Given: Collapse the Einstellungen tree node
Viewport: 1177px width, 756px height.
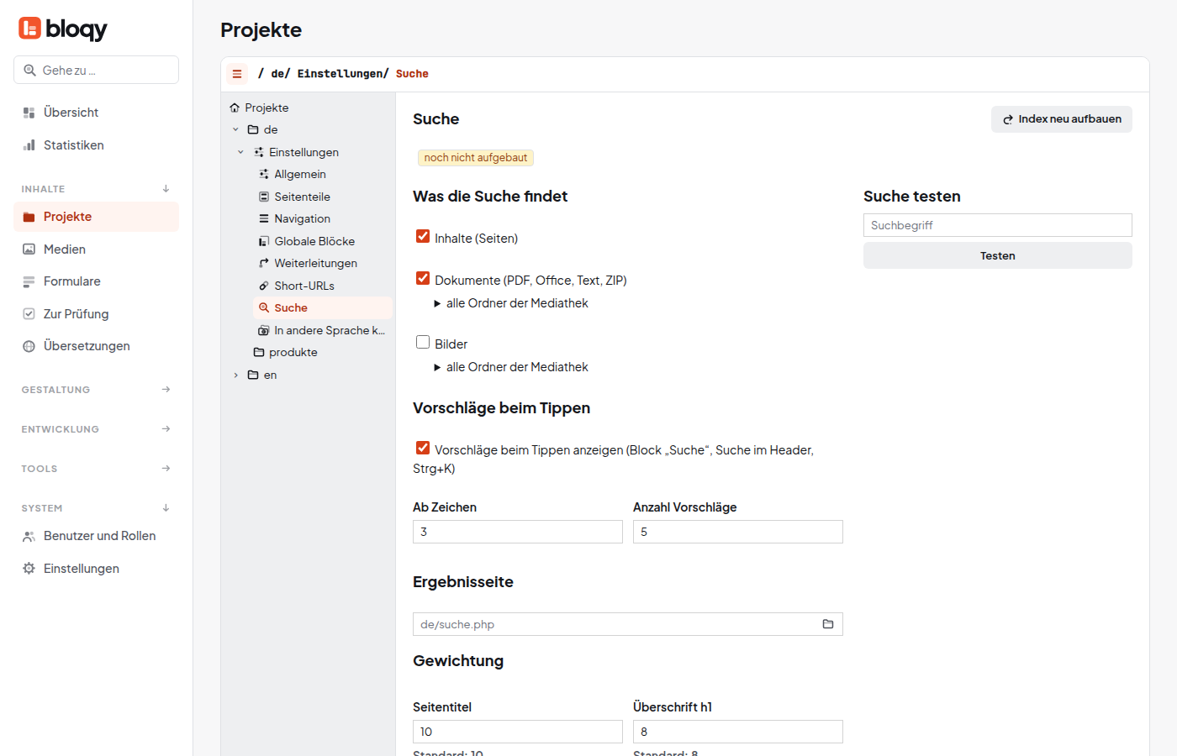Looking at the screenshot, I should coord(240,152).
